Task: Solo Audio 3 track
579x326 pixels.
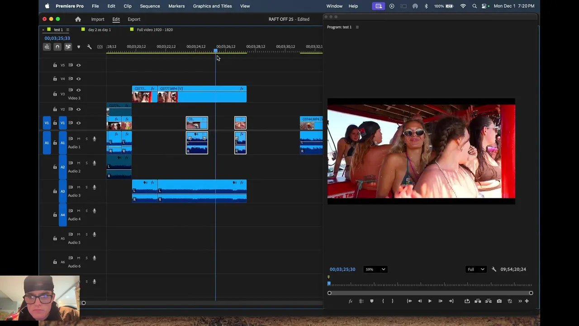Action: [x=86, y=187]
